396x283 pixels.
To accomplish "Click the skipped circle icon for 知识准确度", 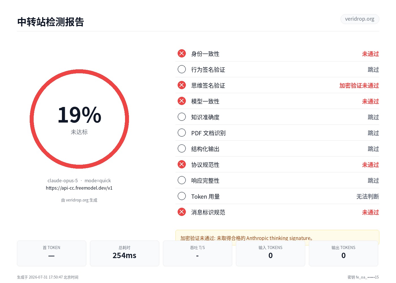I will (182, 117).
